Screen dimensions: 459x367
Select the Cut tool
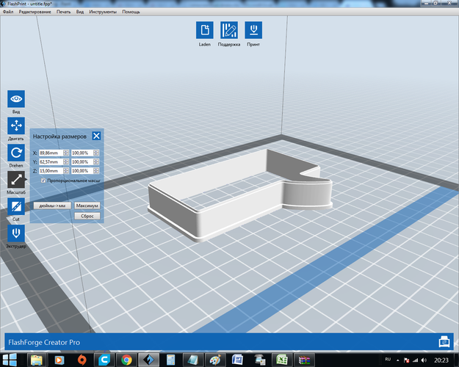point(16,206)
